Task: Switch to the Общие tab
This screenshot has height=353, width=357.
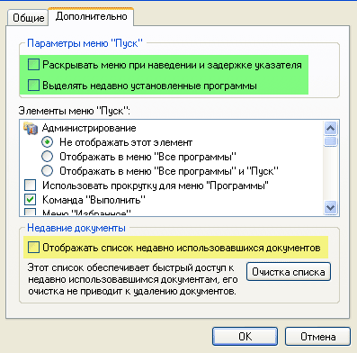Action: coord(29,18)
